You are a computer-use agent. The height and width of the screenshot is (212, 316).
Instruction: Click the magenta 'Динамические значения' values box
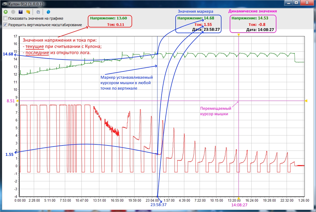(253, 24)
